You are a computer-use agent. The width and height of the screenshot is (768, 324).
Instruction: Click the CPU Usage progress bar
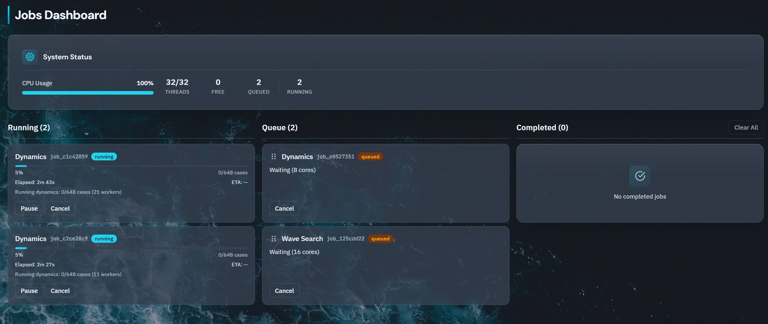pos(88,93)
